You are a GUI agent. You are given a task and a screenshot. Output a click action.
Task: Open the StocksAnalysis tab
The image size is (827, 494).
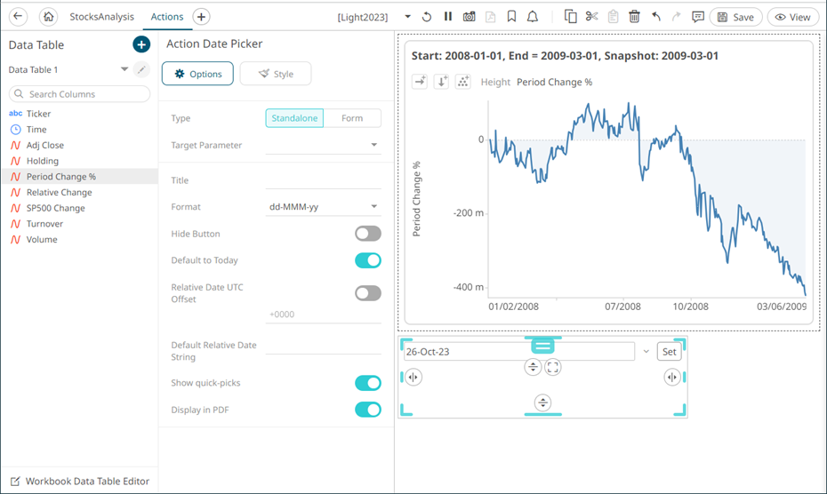click(101, 17)
